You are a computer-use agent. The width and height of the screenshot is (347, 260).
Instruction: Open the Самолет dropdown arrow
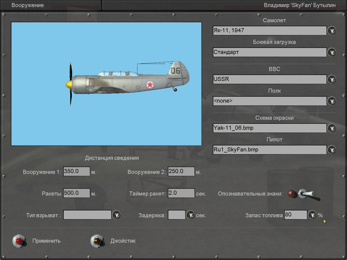332,31
